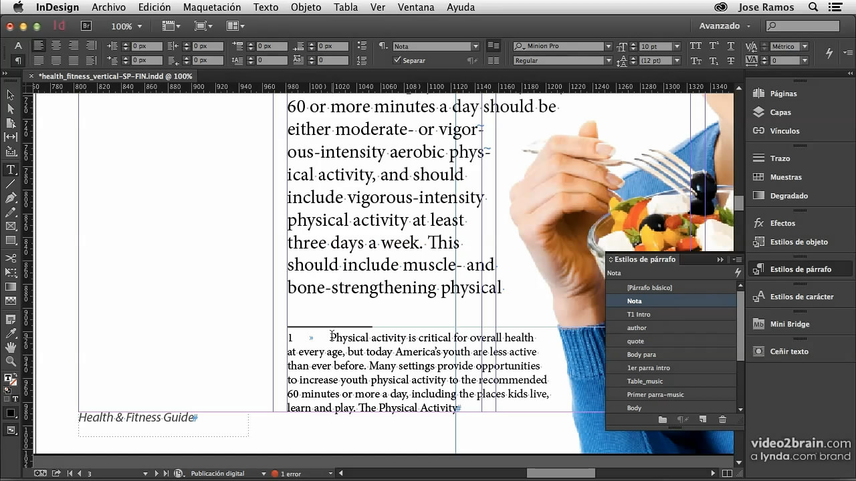Open the Estilos de carácter panel

(x=802, y=297)
